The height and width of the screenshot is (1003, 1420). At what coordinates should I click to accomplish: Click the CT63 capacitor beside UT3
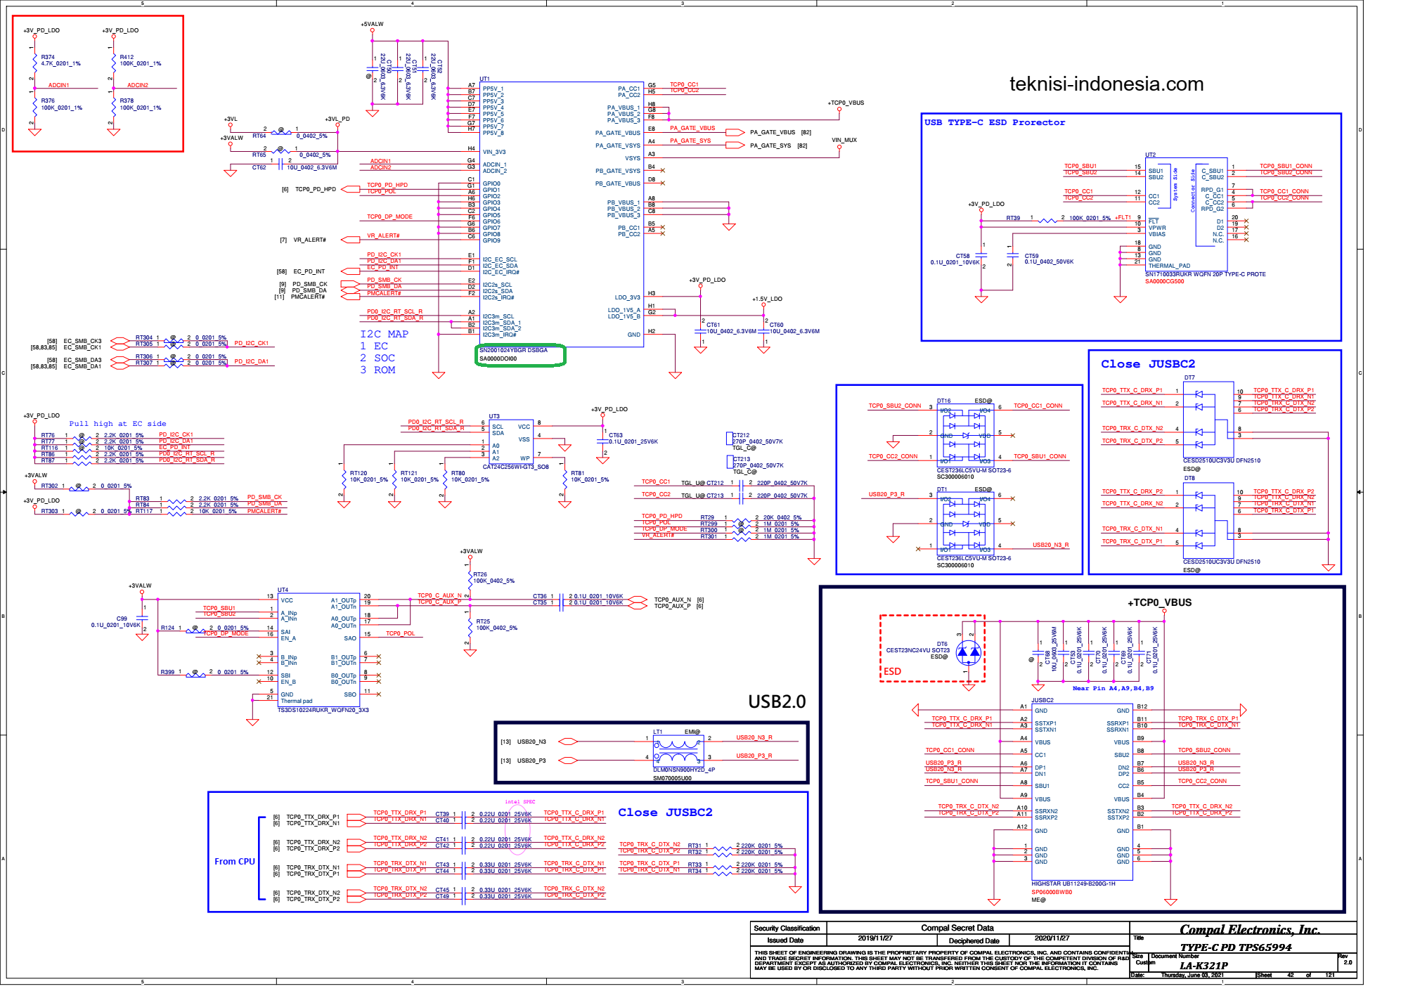(x=602, y=441)
